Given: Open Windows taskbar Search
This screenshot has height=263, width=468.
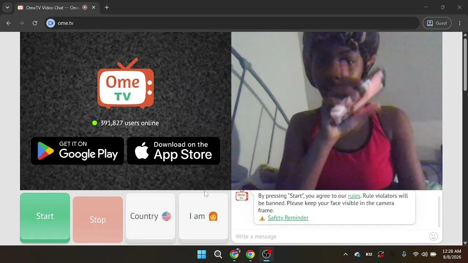Looking at the screenshot, I should (218, 254).
